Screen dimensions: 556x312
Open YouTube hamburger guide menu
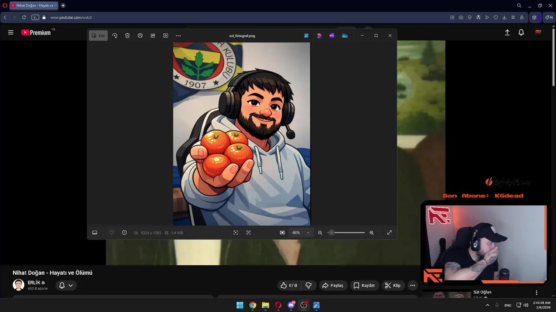[11, 32]
